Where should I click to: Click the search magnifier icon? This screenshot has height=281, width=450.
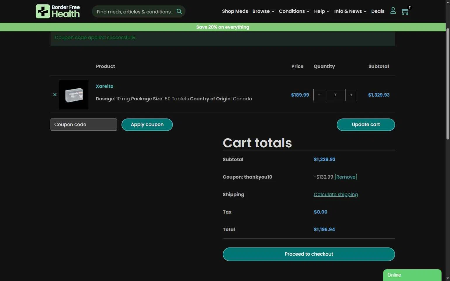point(179,11)
